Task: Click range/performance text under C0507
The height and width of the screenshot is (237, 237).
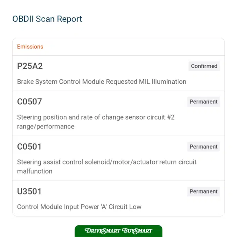Action: pyautogui.click(x=46, y=127)
